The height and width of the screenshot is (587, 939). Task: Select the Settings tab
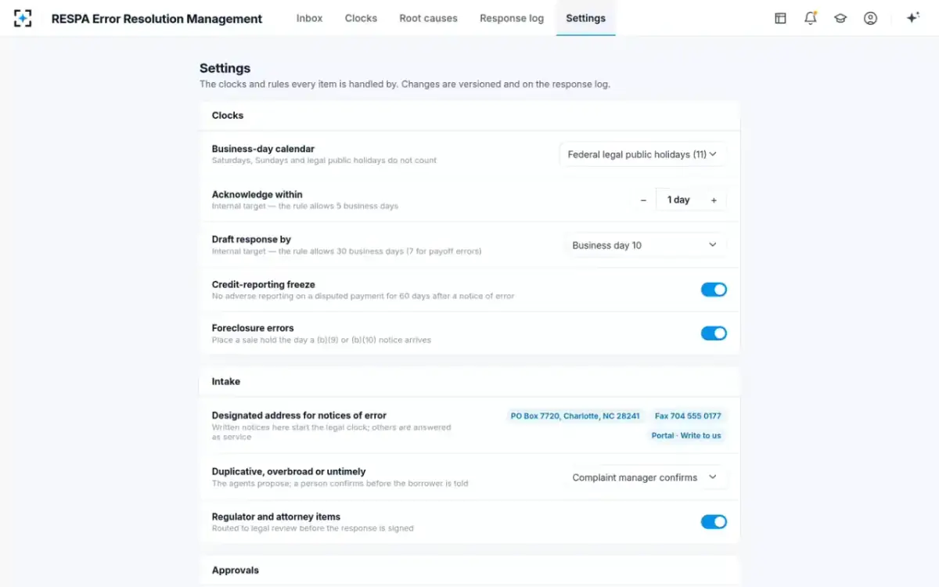pyautogui.click(x=585, y=18)
